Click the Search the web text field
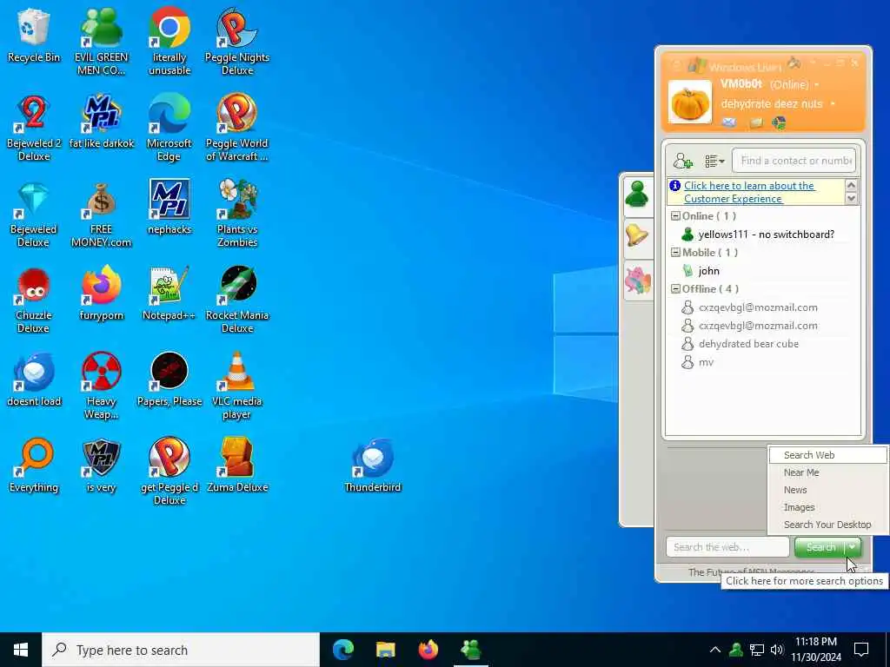 tap(727, 547)
